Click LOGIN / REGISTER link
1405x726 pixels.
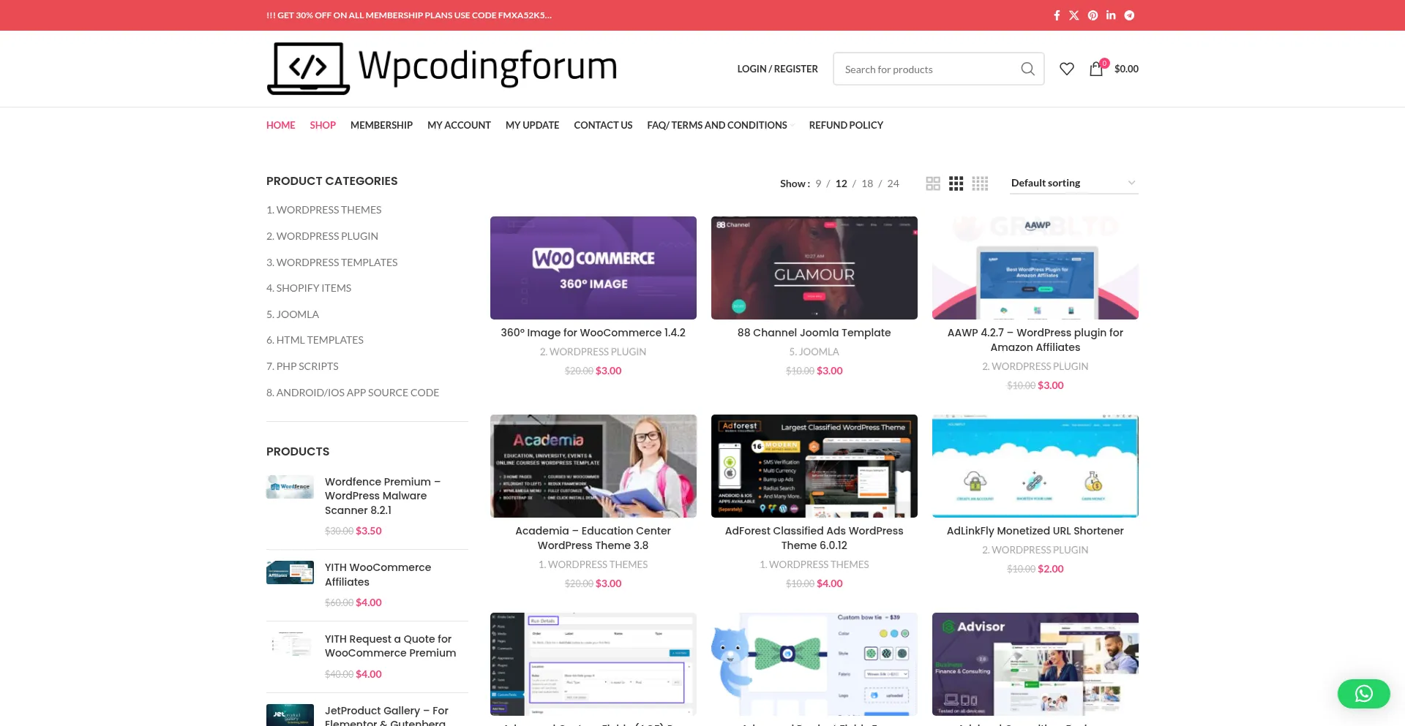tap(777, 69)
